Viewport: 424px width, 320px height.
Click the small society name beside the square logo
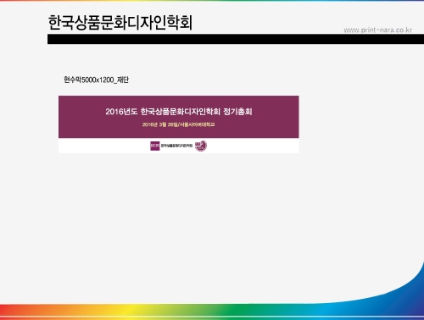(x=176, y=146)
